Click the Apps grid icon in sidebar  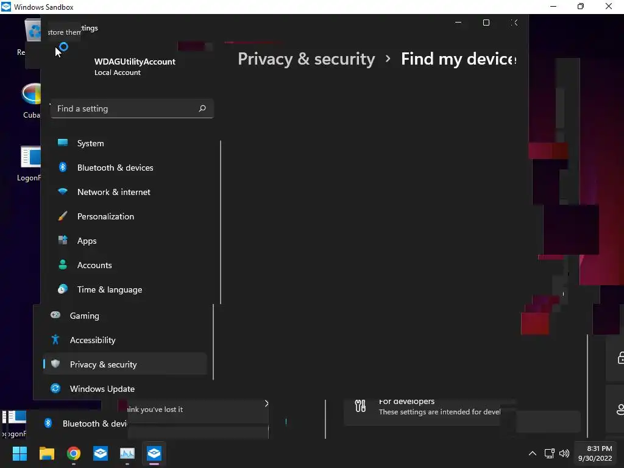[63, 240]
